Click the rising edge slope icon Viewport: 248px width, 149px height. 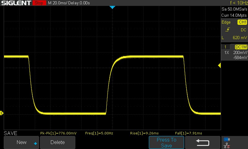[228, 29]
